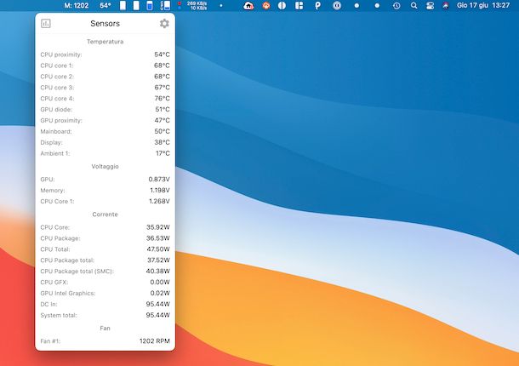Viewport: 519px width, 366px height.
Task: Click the orange house icon in menu bar
Action: click(266, 6)
